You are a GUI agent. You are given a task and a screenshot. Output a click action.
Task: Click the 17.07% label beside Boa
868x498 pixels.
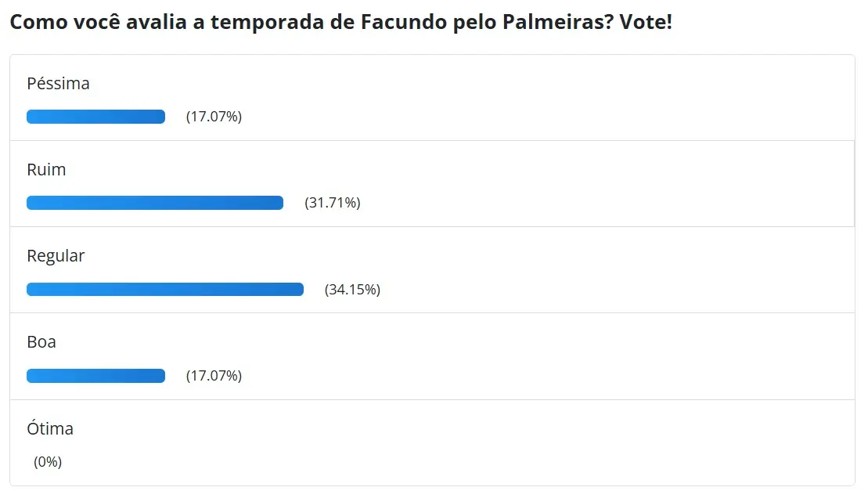coord(213,375)
